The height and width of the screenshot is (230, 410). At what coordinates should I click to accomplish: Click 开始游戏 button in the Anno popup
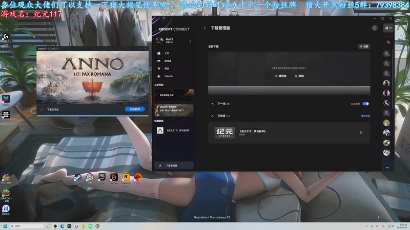click(x=135, y=109)
